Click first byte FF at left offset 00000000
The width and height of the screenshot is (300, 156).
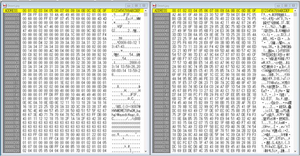point(24,15)
